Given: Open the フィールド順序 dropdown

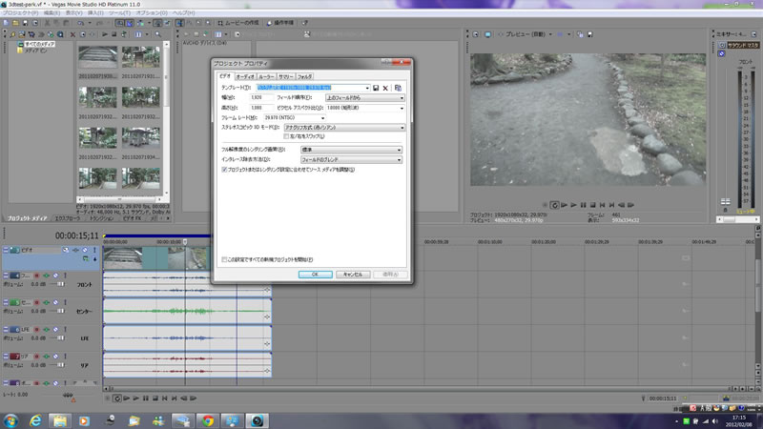Looking at the screenshot, I should coord(365,97).
